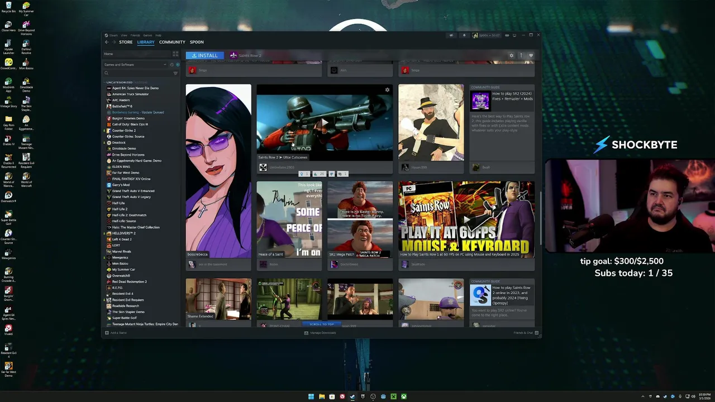Image resolution: width=715 pixels, height=402 pixels.
Task: Switch library to grid collections view icon
Action: click(x=175, y=54)
